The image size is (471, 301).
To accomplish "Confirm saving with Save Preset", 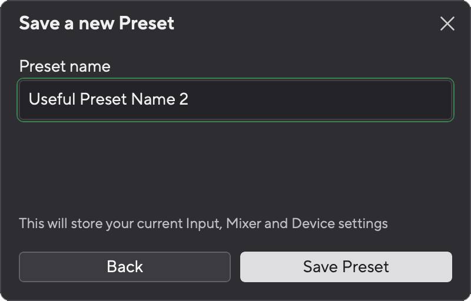I will [346, 267].
